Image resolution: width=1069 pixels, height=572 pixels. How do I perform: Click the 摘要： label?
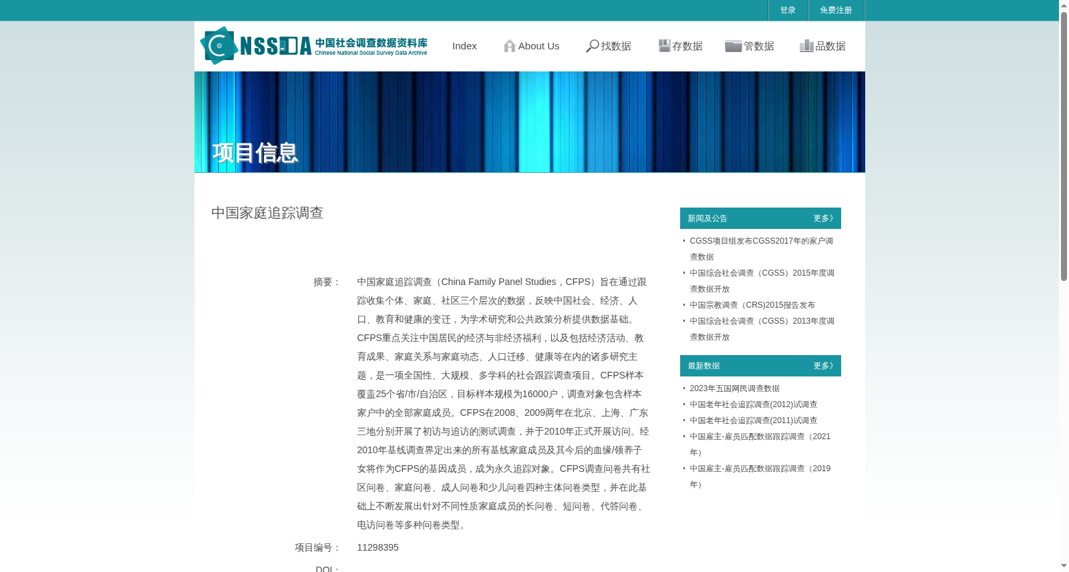[327, 282]
